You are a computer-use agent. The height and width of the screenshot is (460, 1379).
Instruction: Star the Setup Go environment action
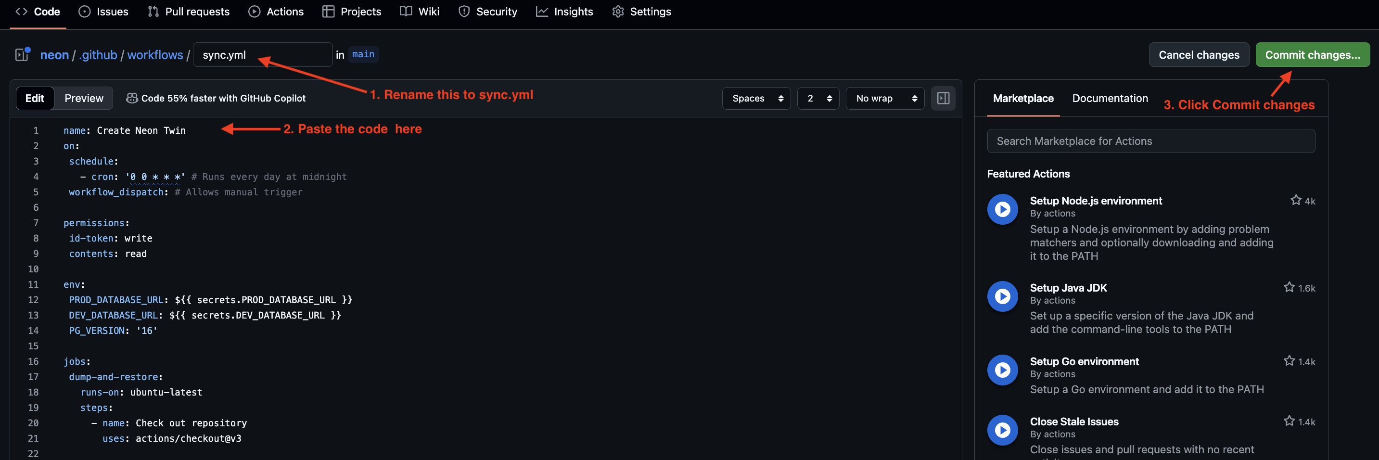[x=1289, y=361]
